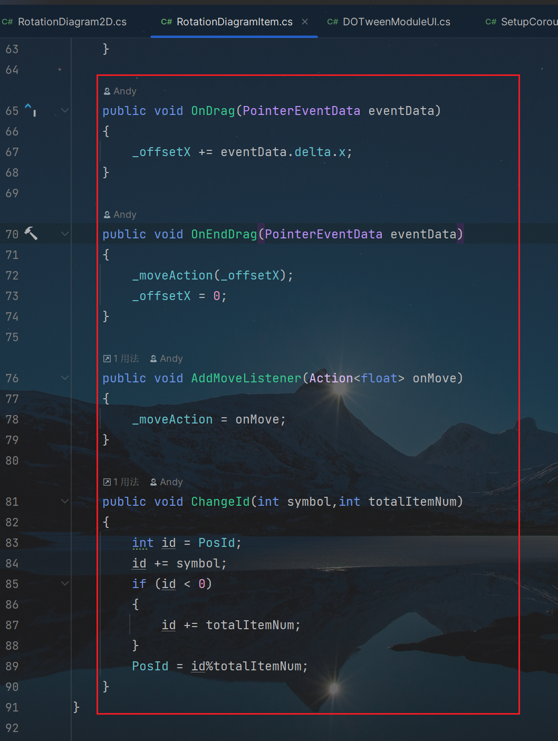Click the C# file icon on SetupCorou tab
The image size is (558, 741).
(x=491, y=22)
